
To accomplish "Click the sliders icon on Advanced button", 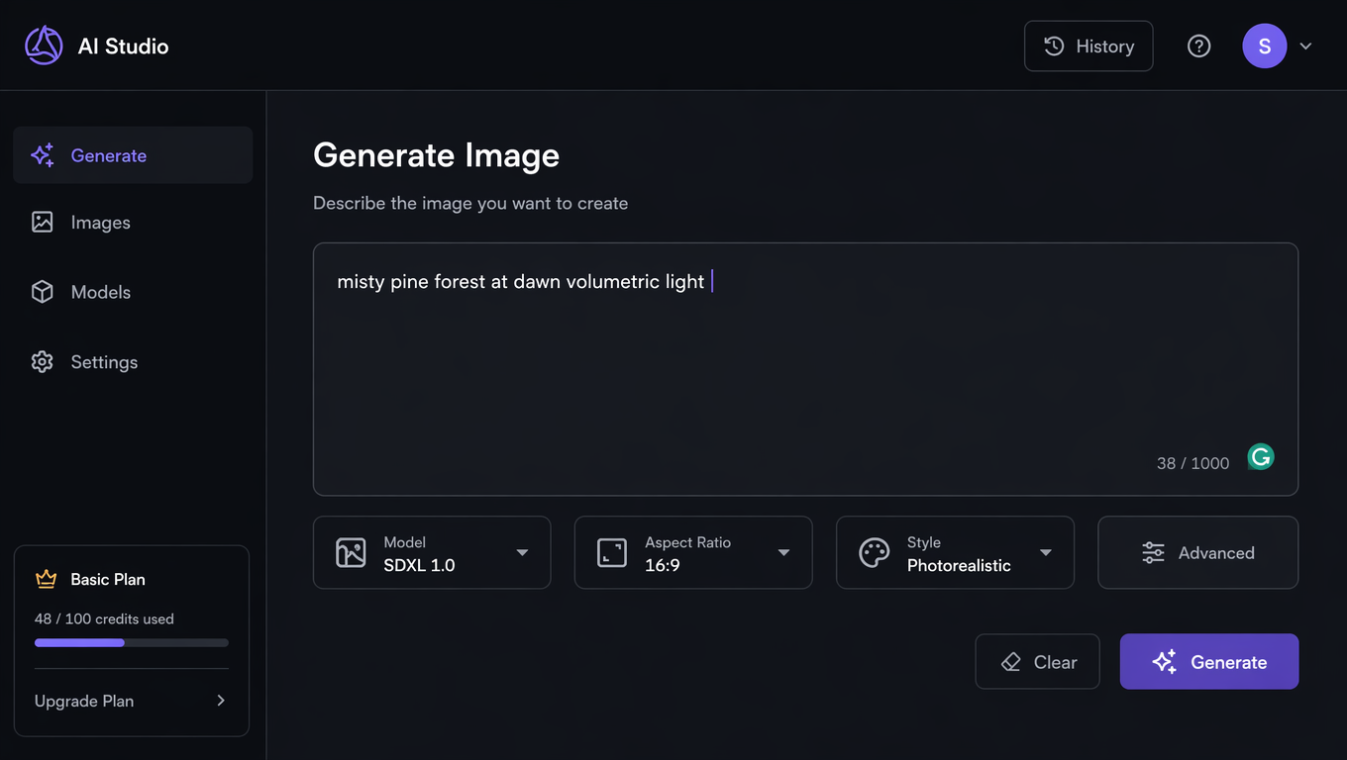I will click(1153, 552).
